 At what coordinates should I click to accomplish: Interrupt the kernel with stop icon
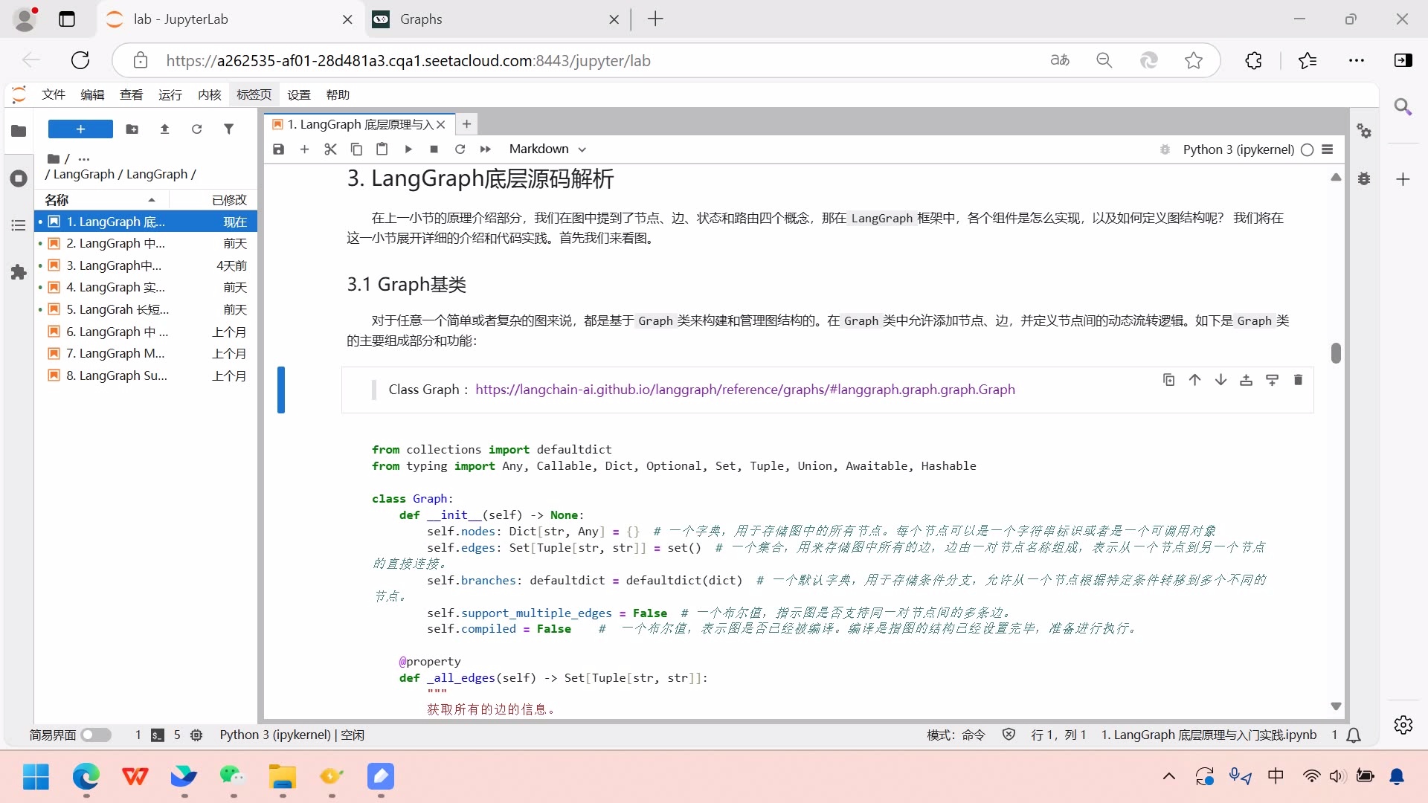(x=434, y=149)
